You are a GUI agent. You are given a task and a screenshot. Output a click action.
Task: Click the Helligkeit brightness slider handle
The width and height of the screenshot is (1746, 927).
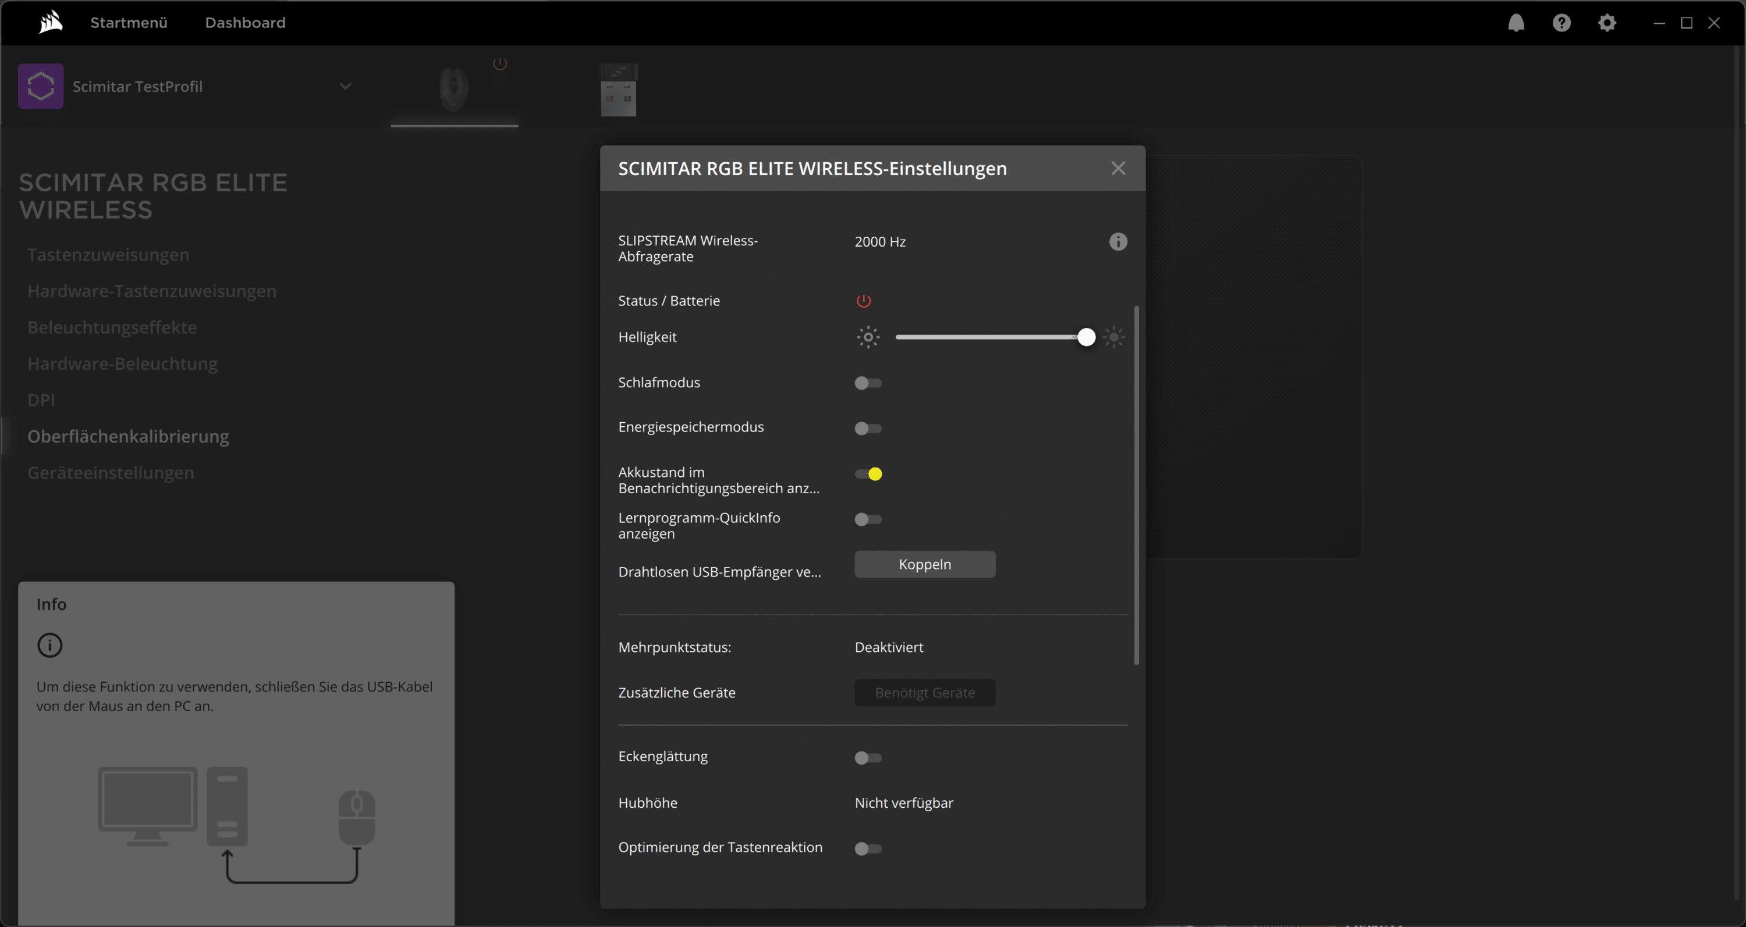[1086, 337]
